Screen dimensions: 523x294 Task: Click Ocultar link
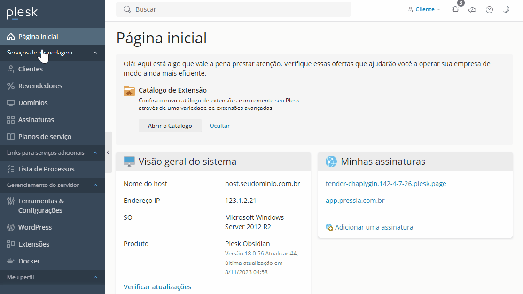pyautogui.click(x=219, y=126)
